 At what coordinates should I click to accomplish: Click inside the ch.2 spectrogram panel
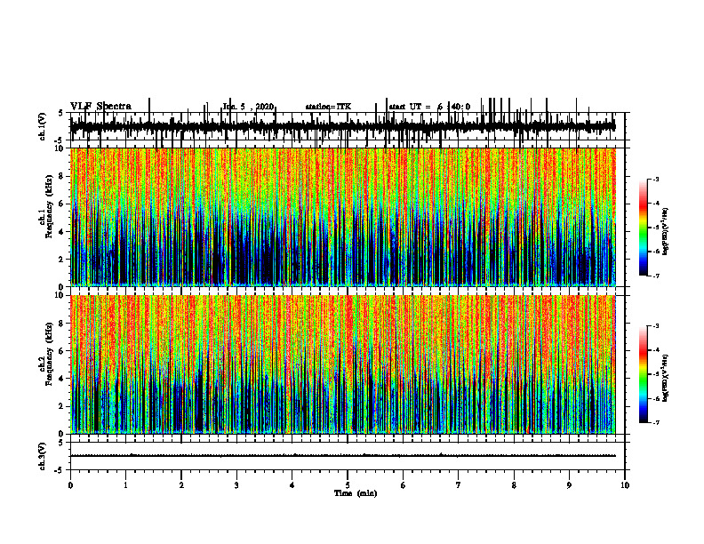point(342,364)
